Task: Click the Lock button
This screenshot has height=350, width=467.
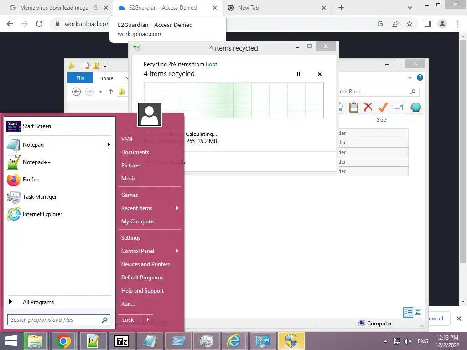Action: click(131, 320)
